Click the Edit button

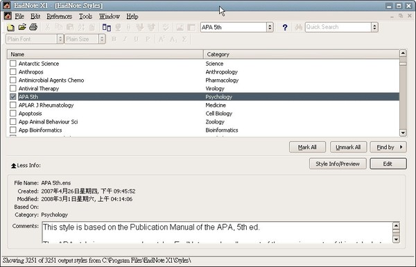388,164
